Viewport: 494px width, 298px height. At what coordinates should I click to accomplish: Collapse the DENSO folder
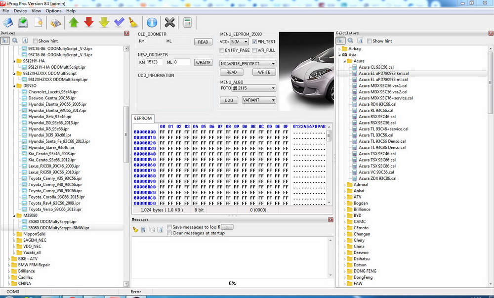[14, 85]
